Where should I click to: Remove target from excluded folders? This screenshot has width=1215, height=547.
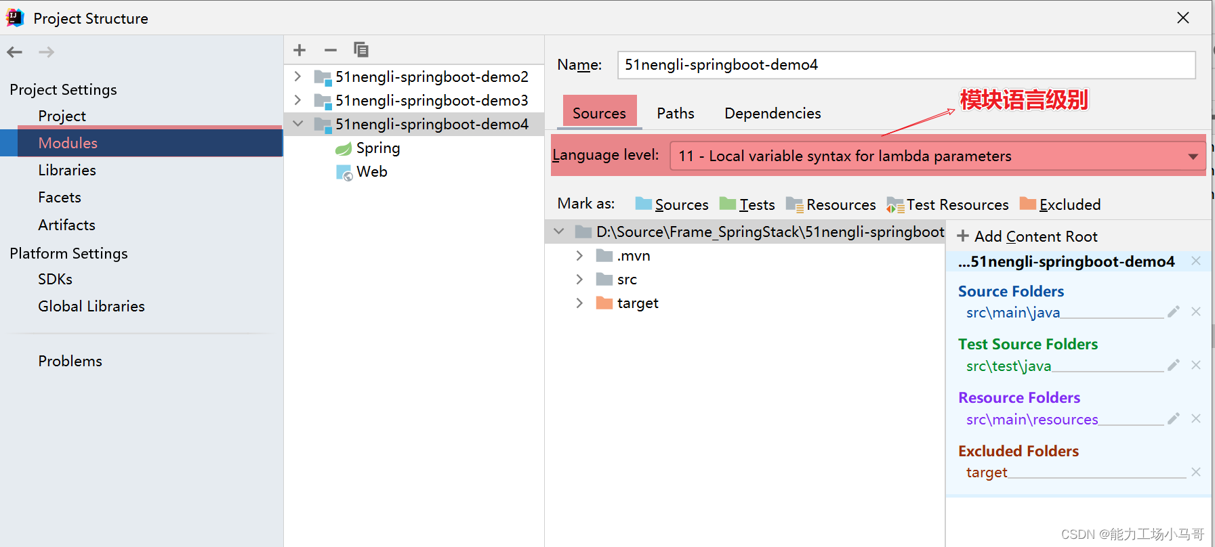coord(1196,472)
